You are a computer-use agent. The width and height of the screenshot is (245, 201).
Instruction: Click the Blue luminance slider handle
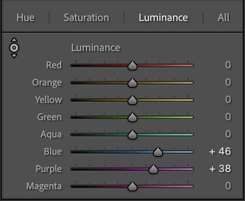[158, 152]
